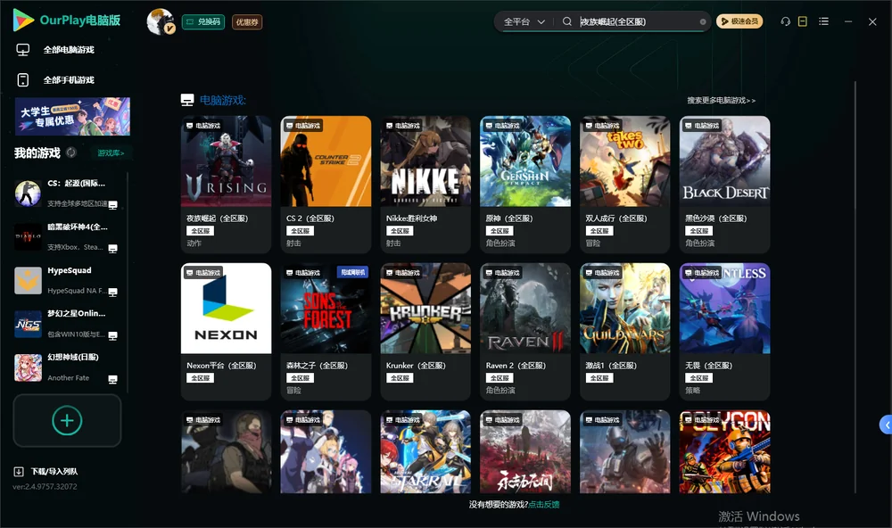Click the PC icon beside 幻想神域(日服)
Image resolution: width=892 pixels, height=528 pixels.
(x=112, y=380)
